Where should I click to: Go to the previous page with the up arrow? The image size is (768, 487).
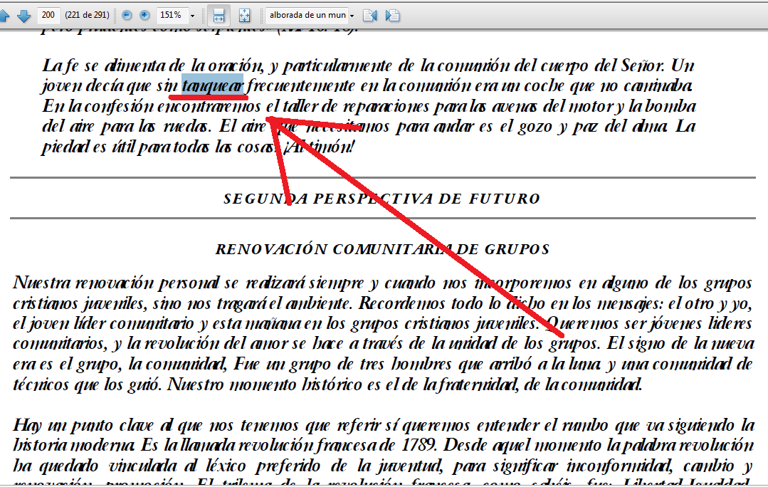(4, 15)
